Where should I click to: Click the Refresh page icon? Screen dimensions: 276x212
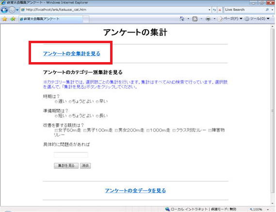(x=214, y=10)
